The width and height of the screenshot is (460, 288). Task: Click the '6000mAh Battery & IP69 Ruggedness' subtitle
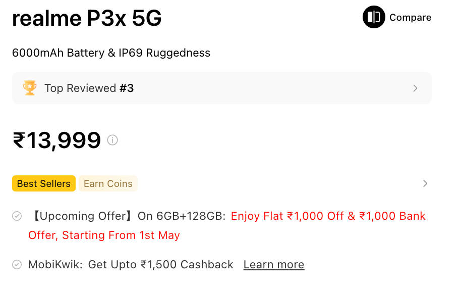[111, 53]
